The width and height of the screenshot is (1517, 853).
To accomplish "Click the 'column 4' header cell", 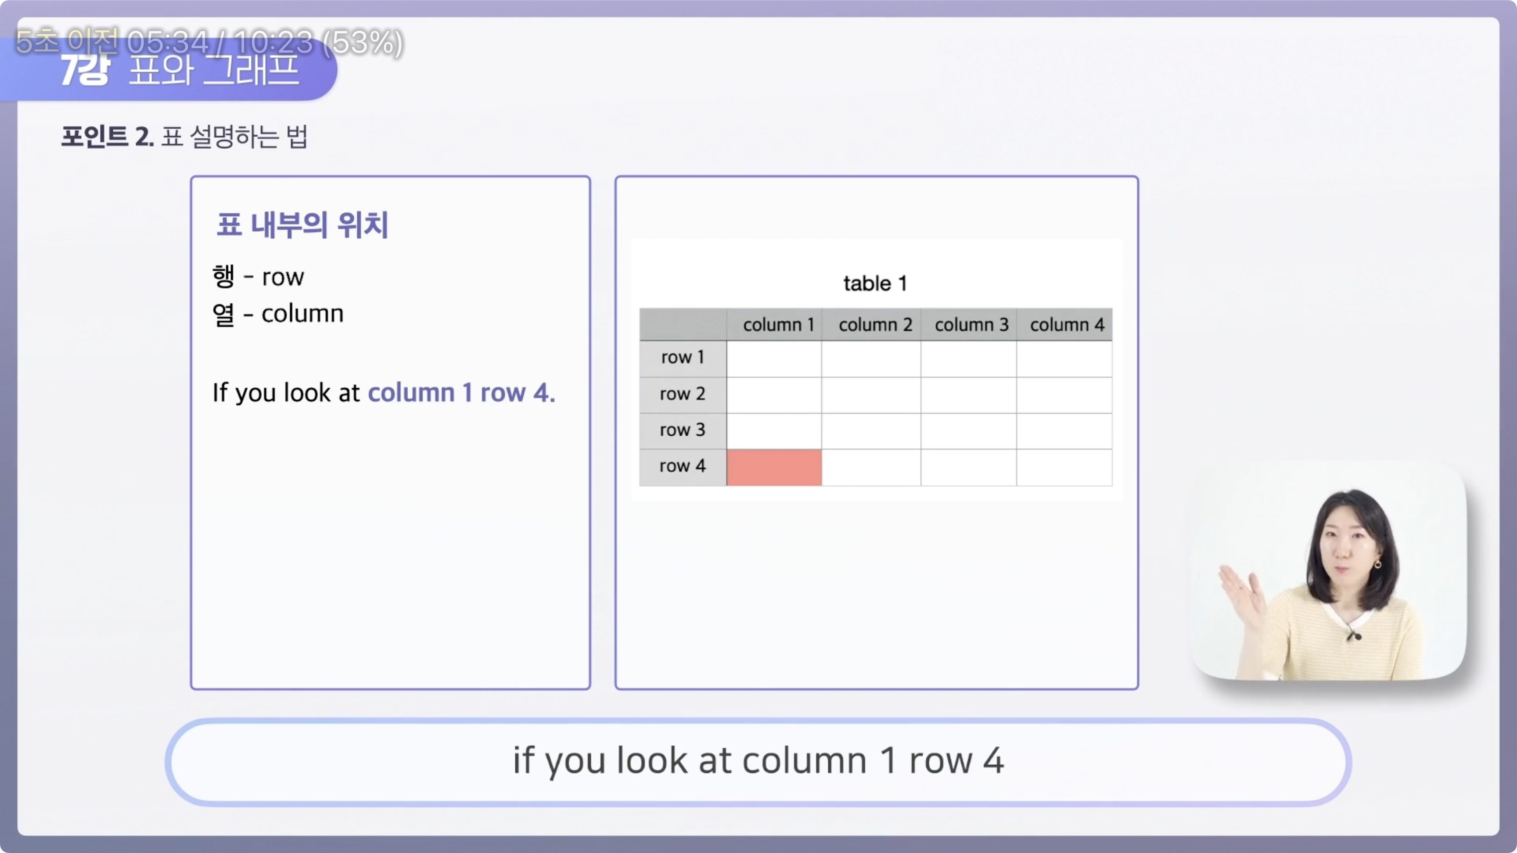I will pyautogui.click(x=1067, y=324).
